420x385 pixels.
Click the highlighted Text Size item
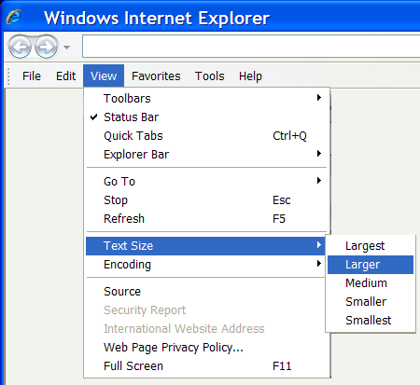pyautogui.click(x=205, y=246)
